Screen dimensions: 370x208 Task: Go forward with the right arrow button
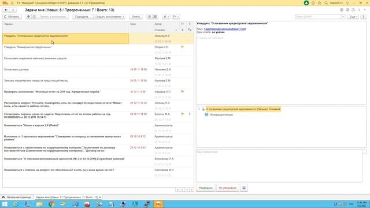[x=13, y=10]
